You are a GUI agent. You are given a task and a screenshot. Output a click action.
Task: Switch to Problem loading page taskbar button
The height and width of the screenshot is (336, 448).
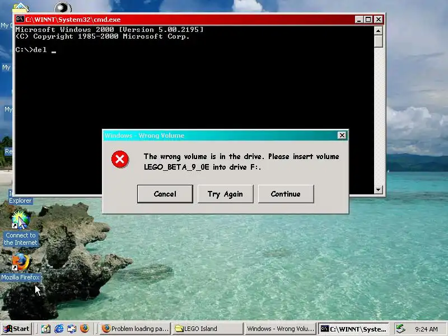pos(136,329)
